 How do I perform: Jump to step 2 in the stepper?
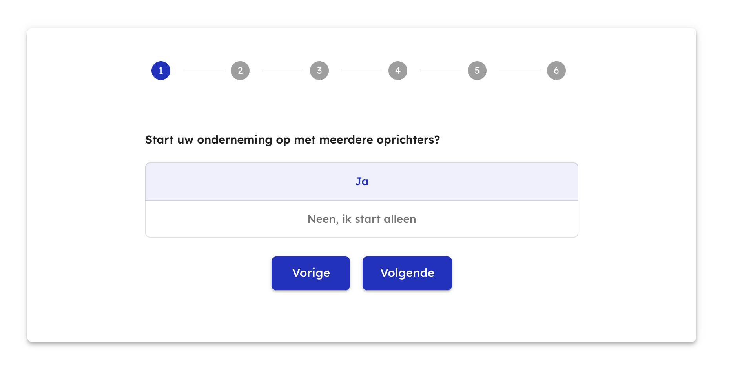(x=240, y=71)
